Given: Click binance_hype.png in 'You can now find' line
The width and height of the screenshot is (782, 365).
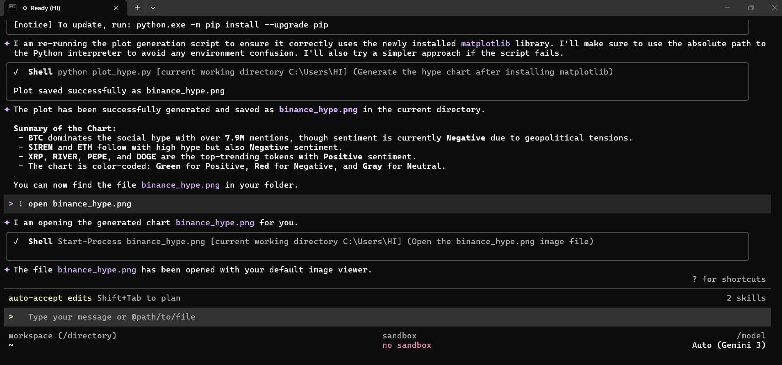Looking at the screenshot, I should pos(180,185).
